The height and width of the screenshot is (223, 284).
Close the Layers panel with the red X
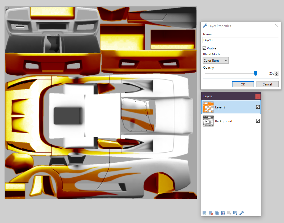258,96
